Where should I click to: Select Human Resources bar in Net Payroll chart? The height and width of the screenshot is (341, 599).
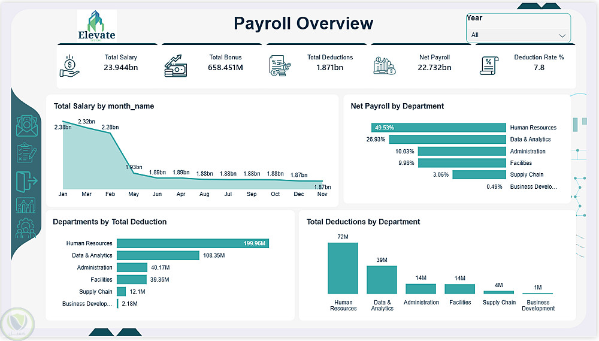coord(438,127)
